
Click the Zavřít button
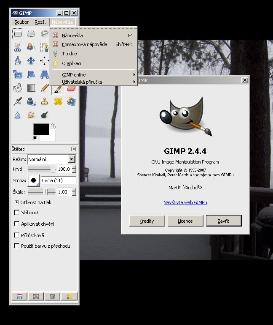(224, 221)
